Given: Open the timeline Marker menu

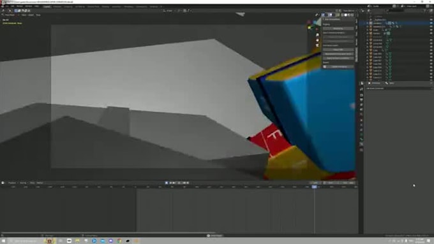Looking at the screenshot, I should [x=40, y=183].
